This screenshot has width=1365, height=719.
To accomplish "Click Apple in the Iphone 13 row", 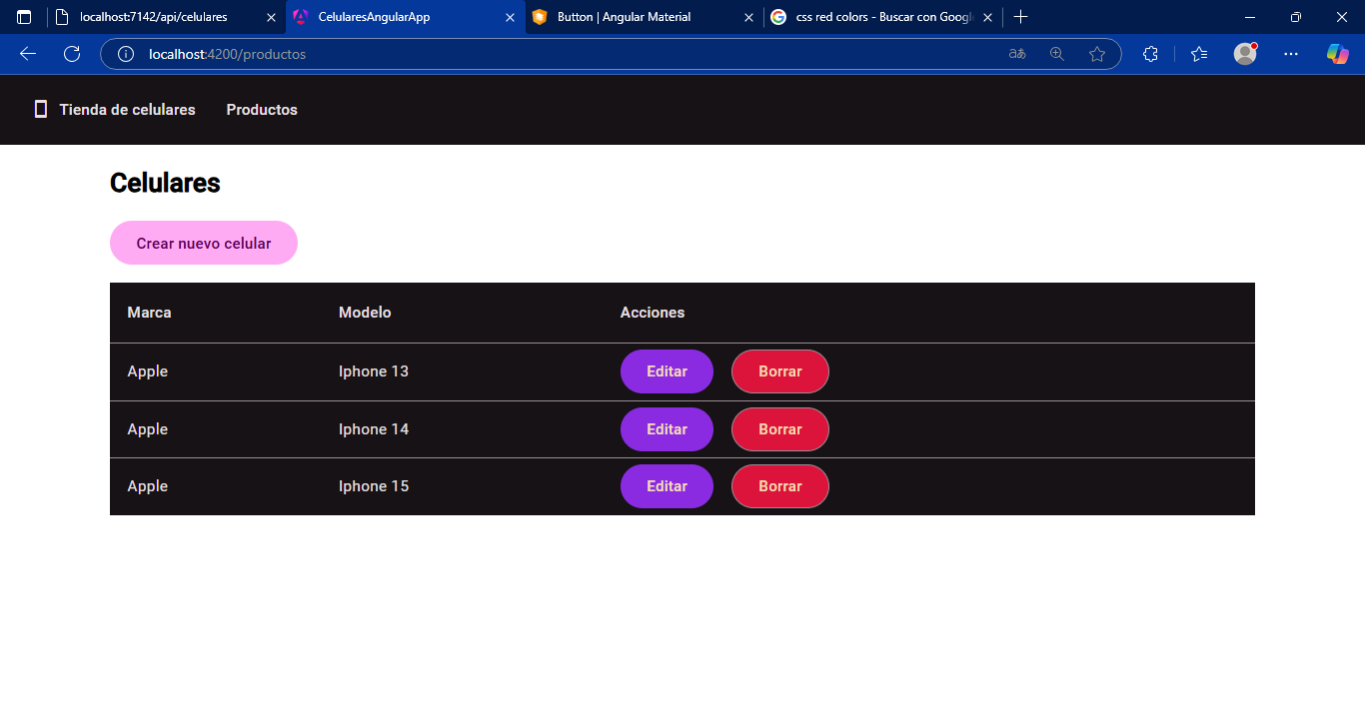I will (x=148, y=371).
